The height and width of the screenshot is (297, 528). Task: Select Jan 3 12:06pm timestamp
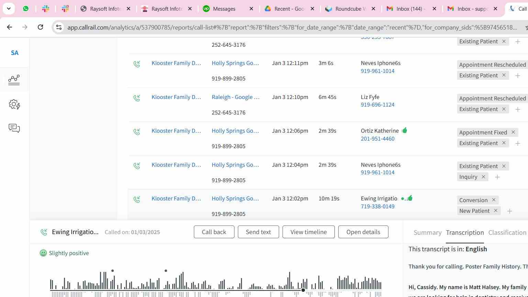[290, 131]
